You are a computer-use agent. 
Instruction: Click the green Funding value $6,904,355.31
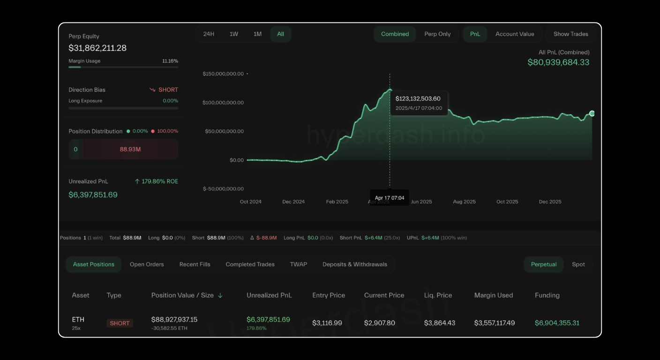coord(557,323)
